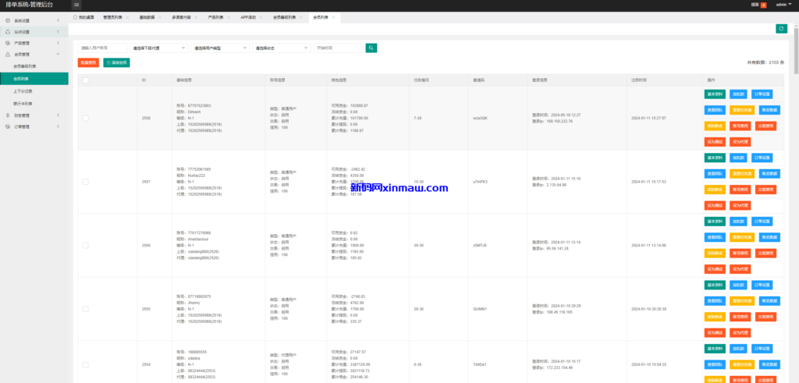The width and height of the screenshot is (799, 383).
Task: Click the 系统设置 gear icon in sidebar
Action: click(8, 20)
